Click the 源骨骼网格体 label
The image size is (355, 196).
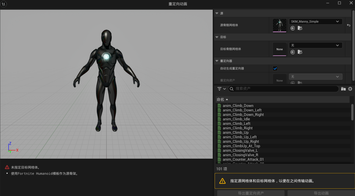coord(229,25)
